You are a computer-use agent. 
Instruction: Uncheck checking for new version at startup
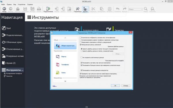(x=80, y=74)
